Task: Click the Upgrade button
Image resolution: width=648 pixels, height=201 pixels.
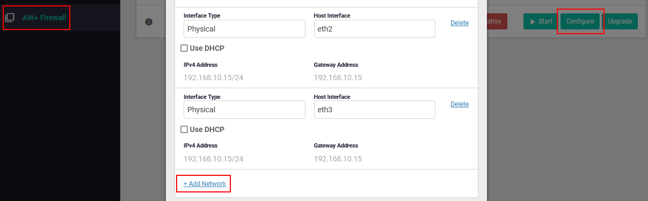Action: [x=620, y=21]
